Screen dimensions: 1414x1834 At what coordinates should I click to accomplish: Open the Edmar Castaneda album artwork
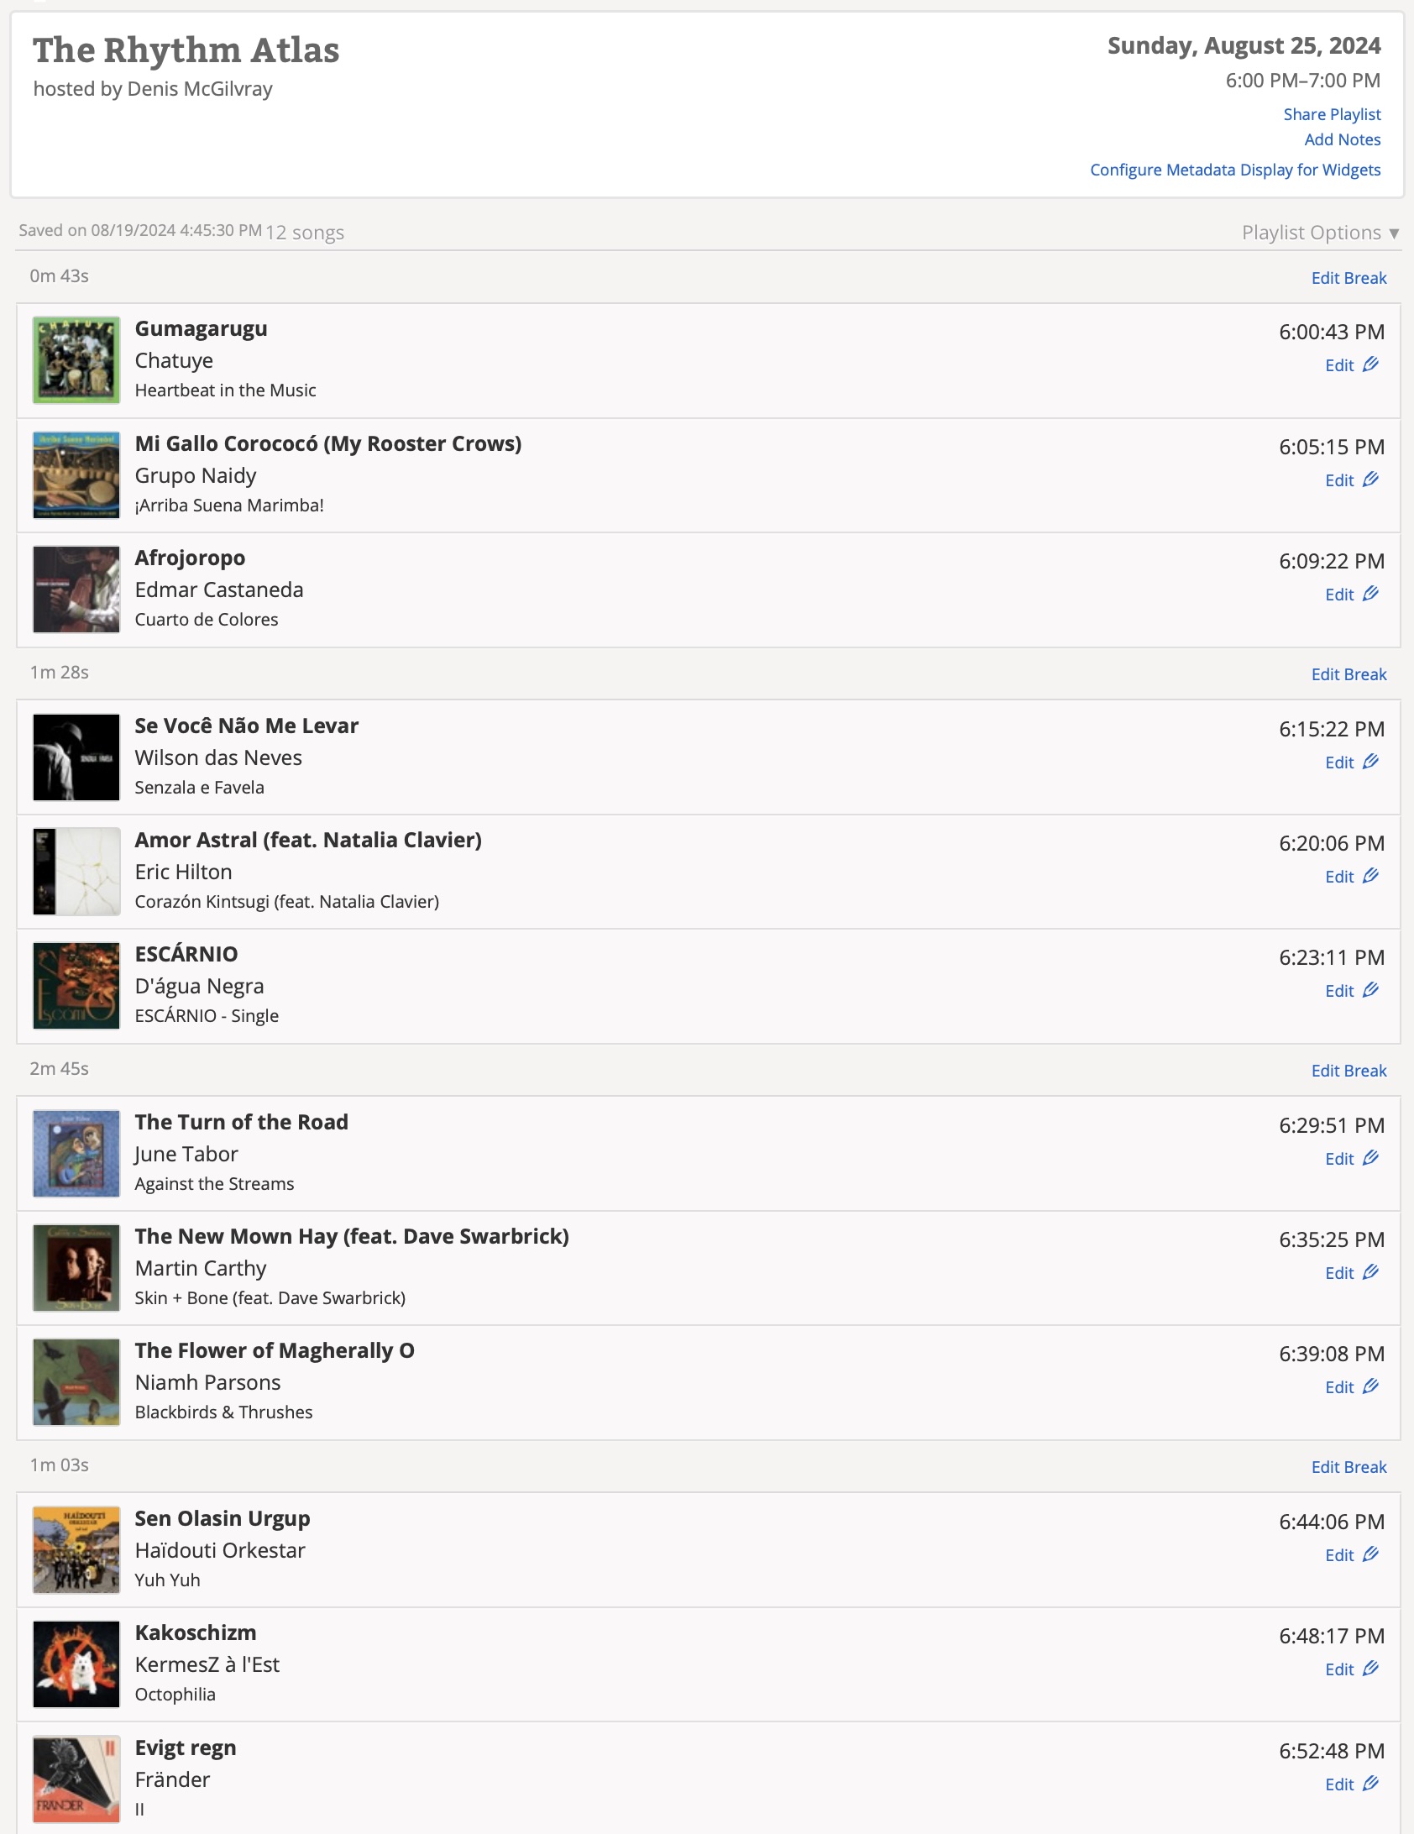(76, 589)
